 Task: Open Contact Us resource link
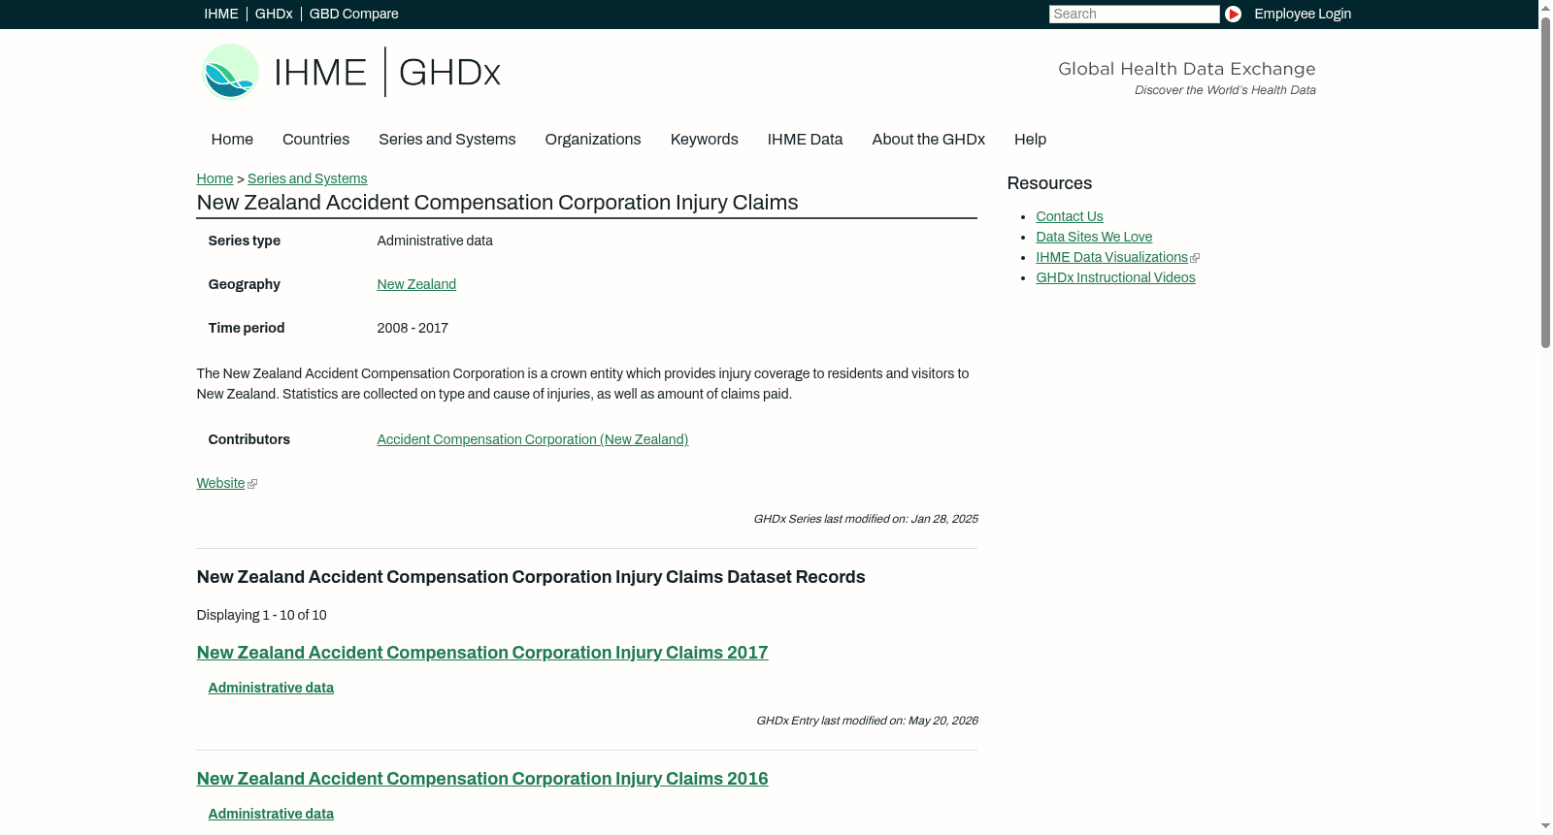pyautogui.click(x=1070, y=216)
